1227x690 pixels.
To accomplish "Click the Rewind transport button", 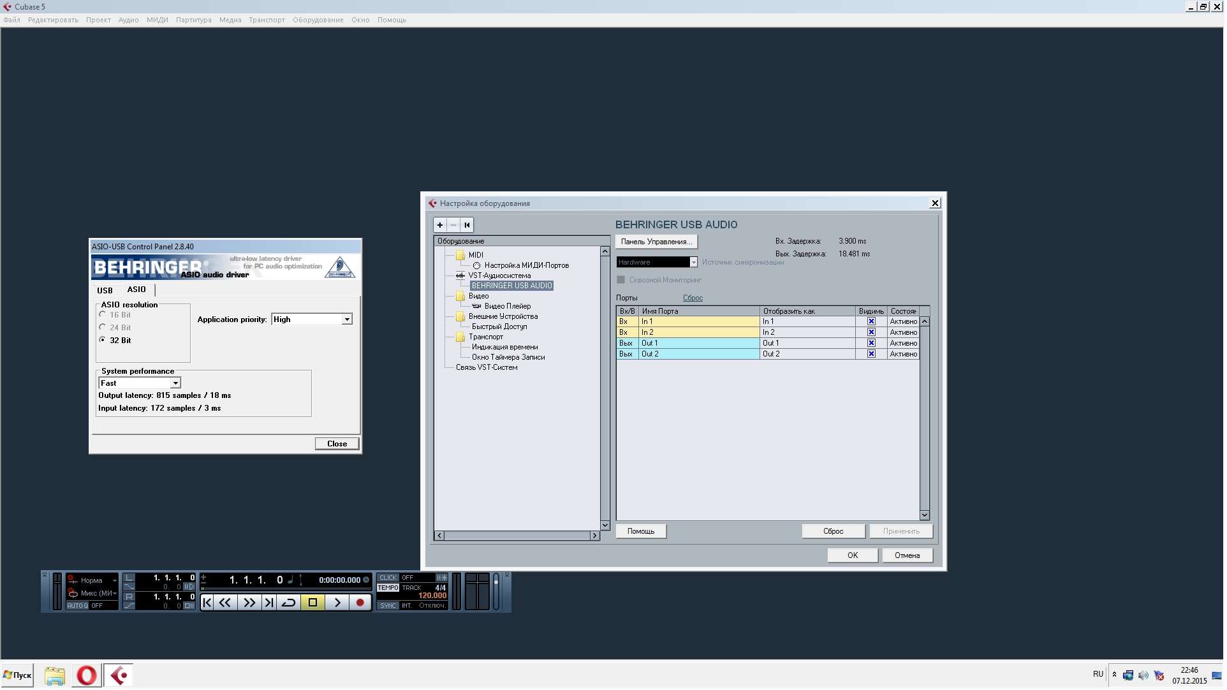I will [225, 603].
